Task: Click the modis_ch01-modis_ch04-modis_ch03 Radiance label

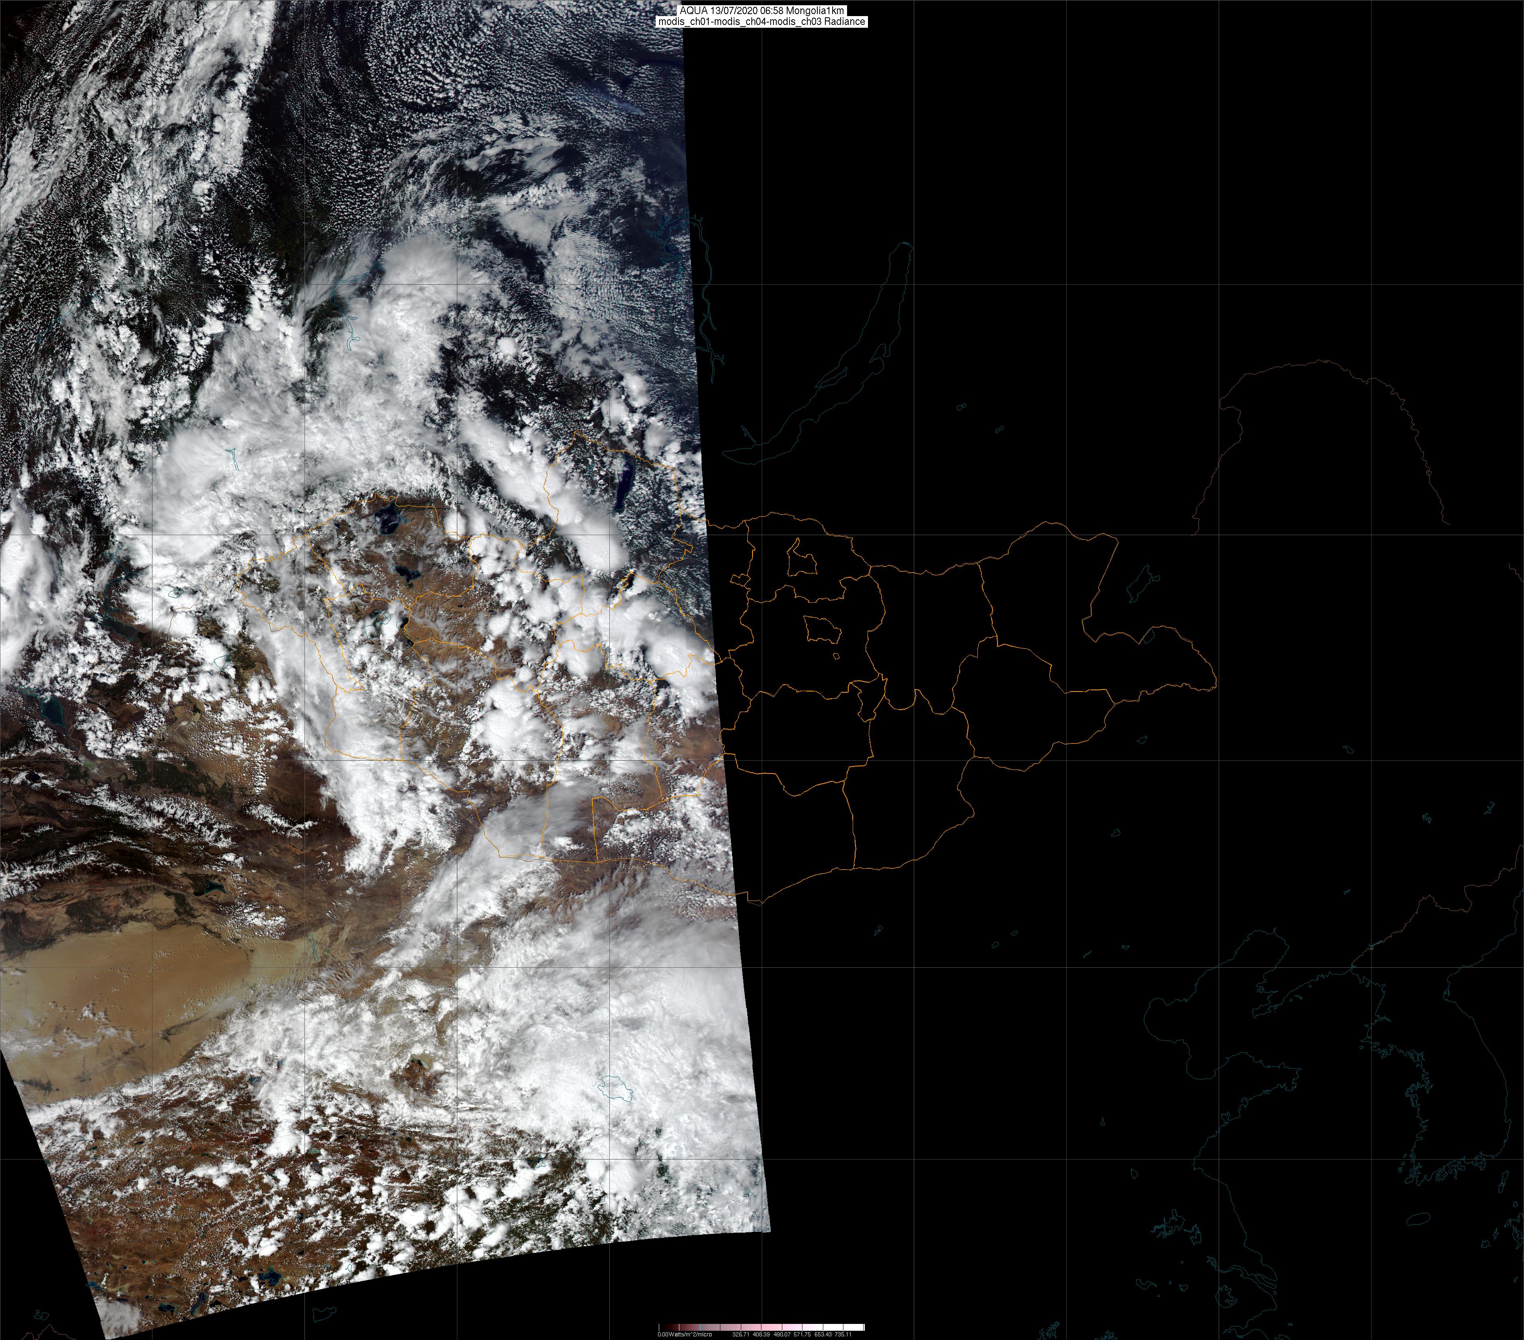Action: [761, 22]
